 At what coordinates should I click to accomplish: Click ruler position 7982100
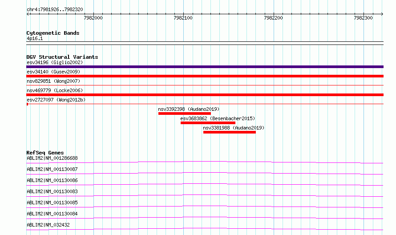[183, 18]
